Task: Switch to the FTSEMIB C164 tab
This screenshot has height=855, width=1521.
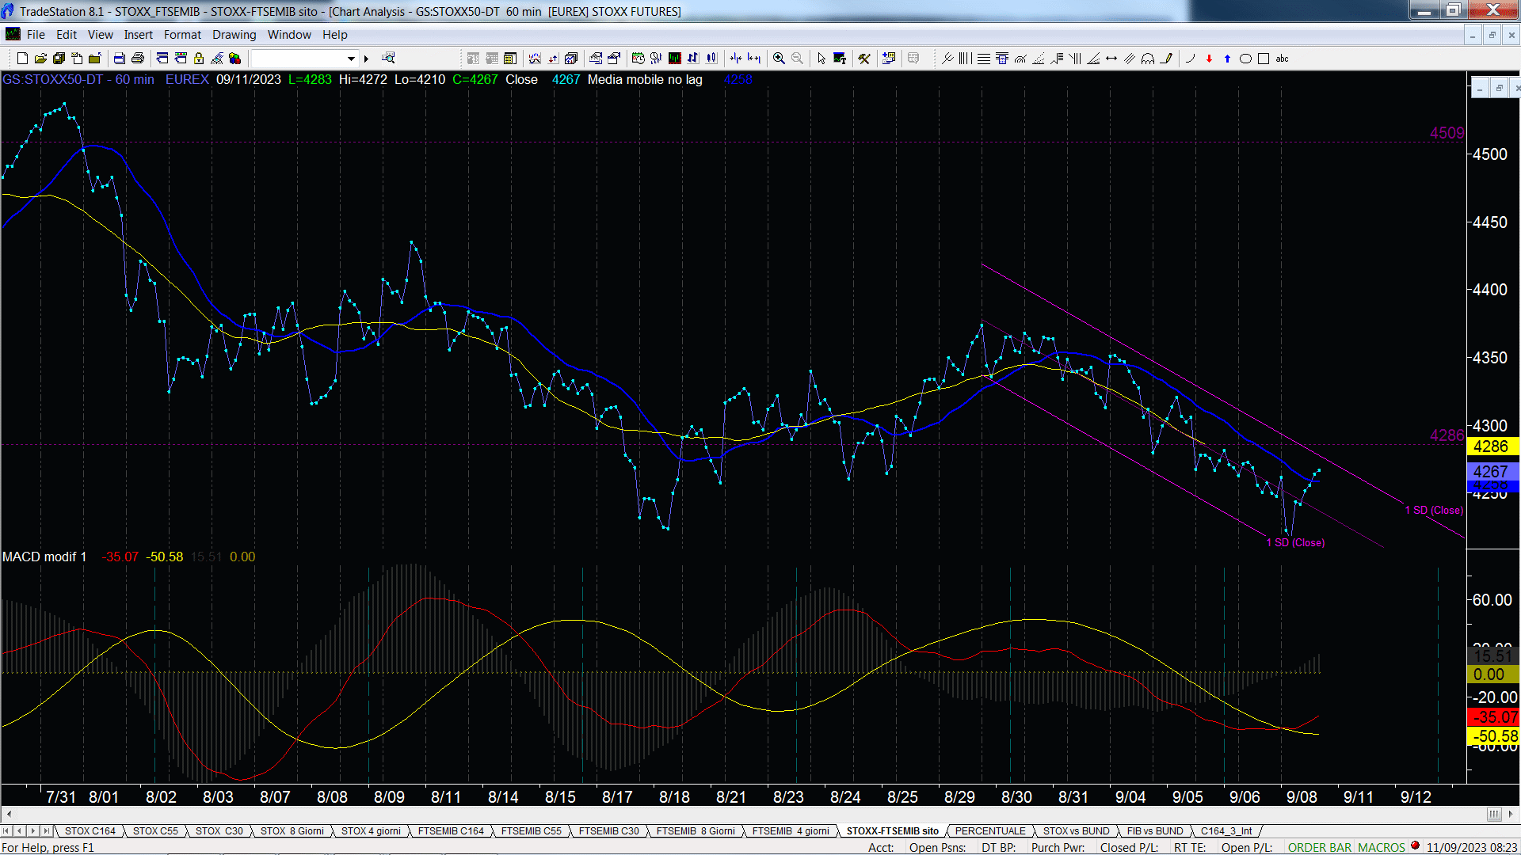Action: coord(451,831)
